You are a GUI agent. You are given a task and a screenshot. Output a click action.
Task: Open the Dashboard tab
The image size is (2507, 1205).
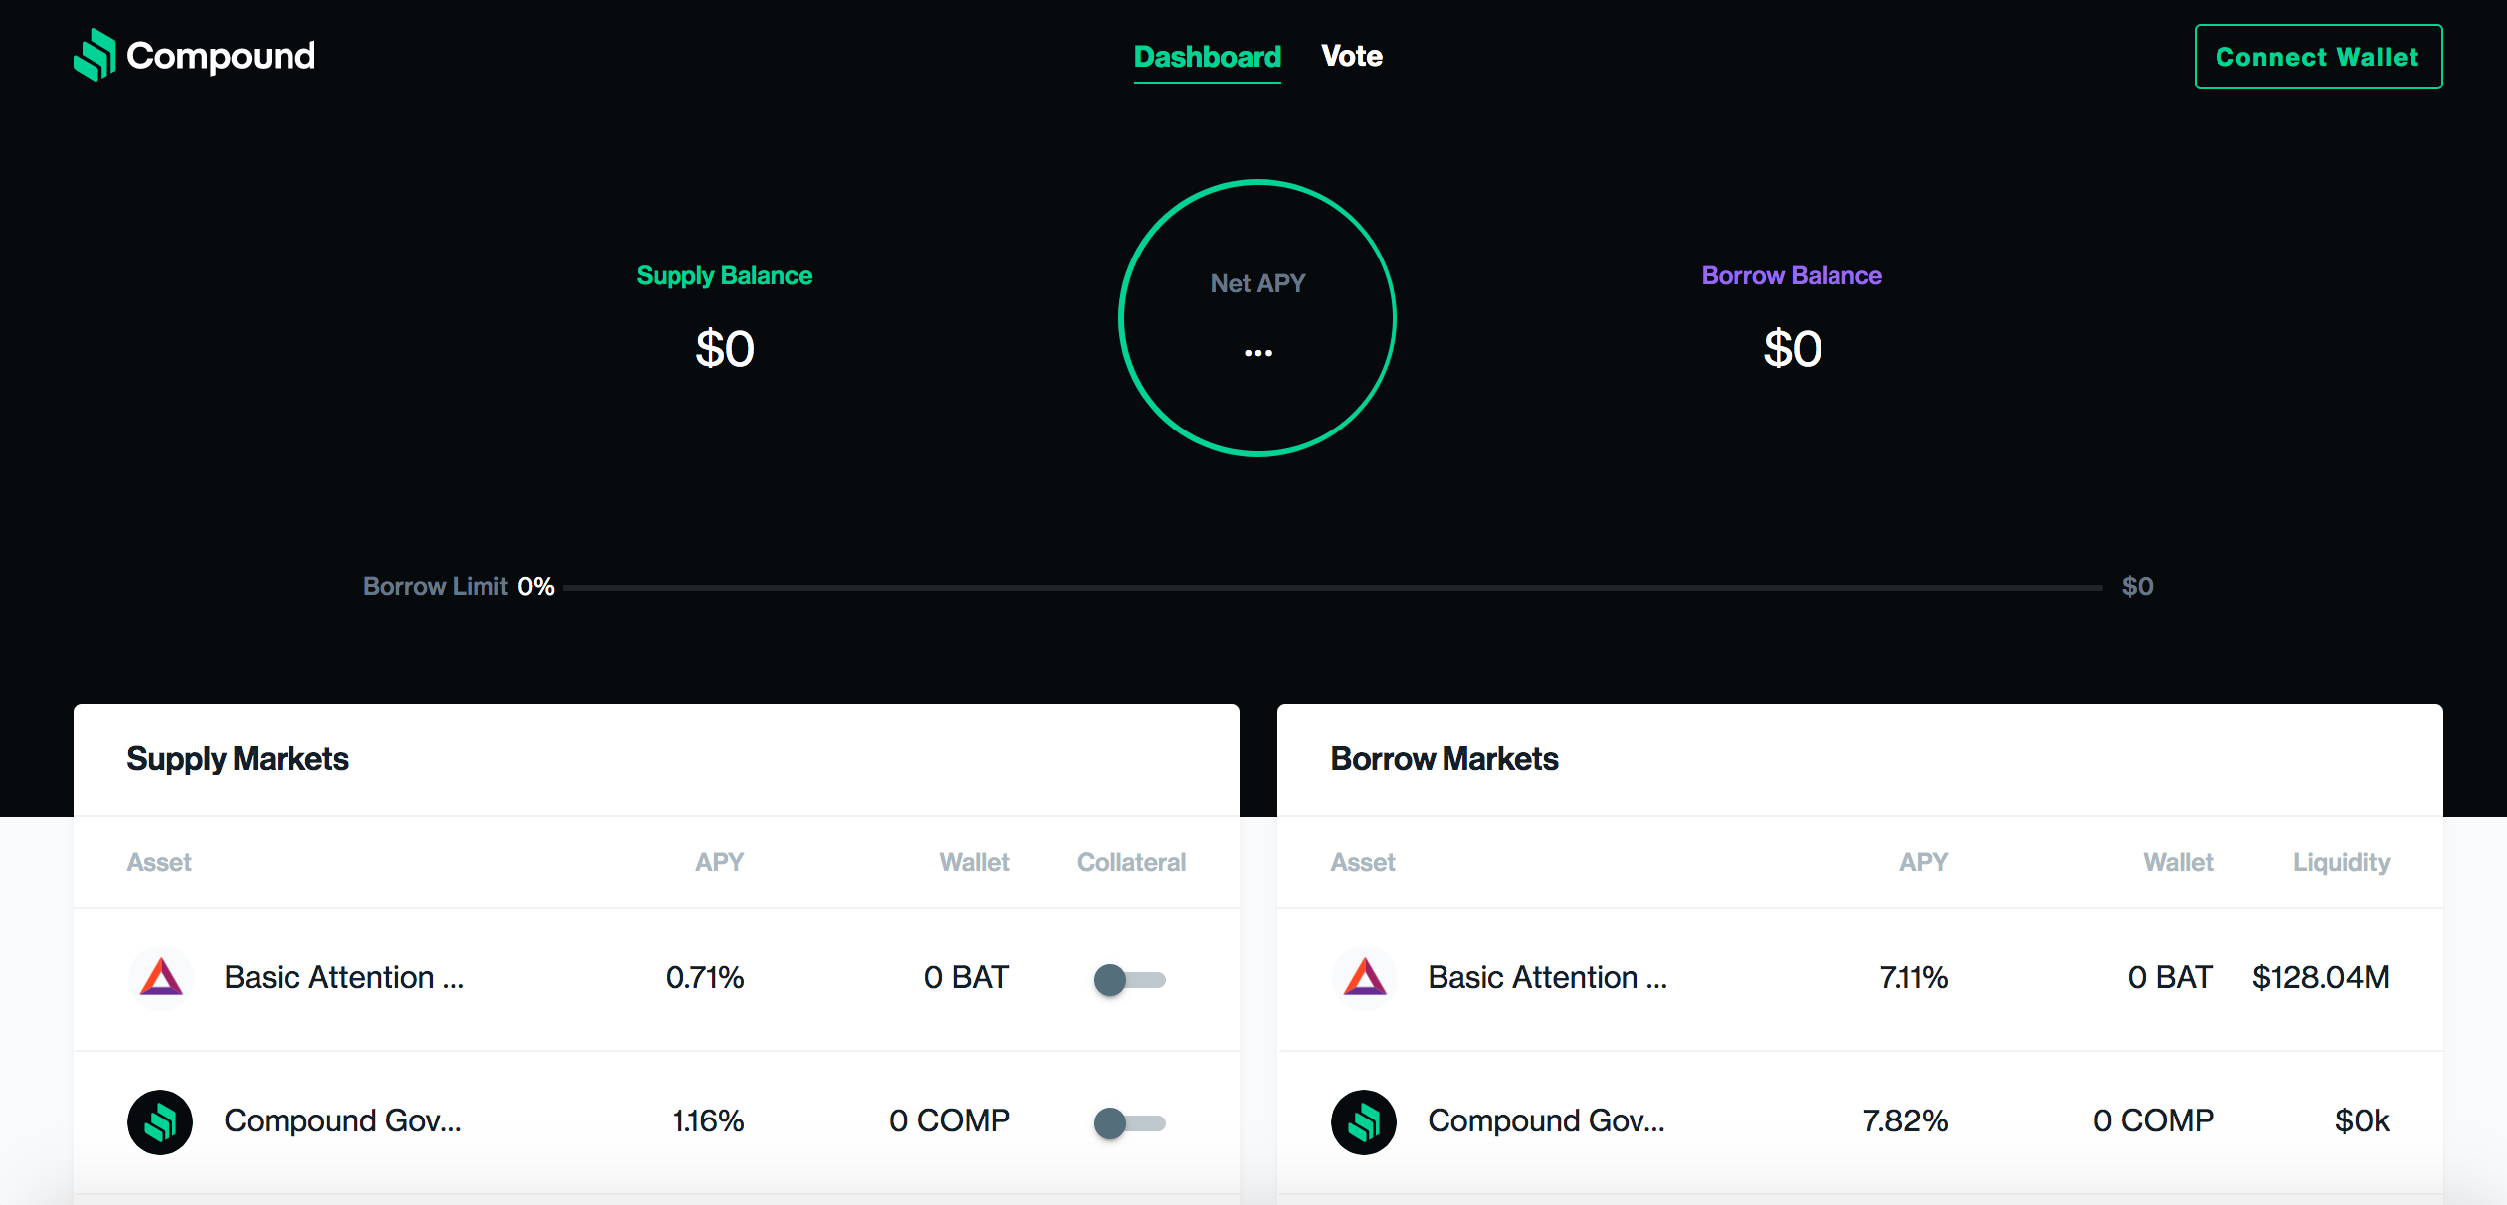click(1207, 57)
